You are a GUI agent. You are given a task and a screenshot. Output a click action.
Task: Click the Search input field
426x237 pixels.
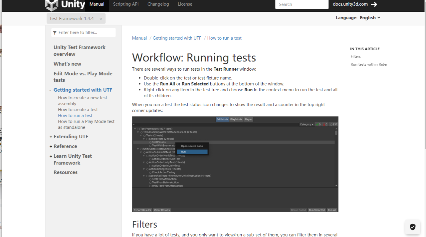click(302, 4)
